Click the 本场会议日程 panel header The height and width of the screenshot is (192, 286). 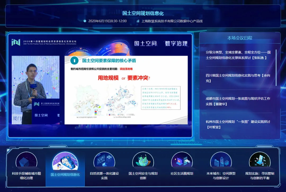(240, 38)
